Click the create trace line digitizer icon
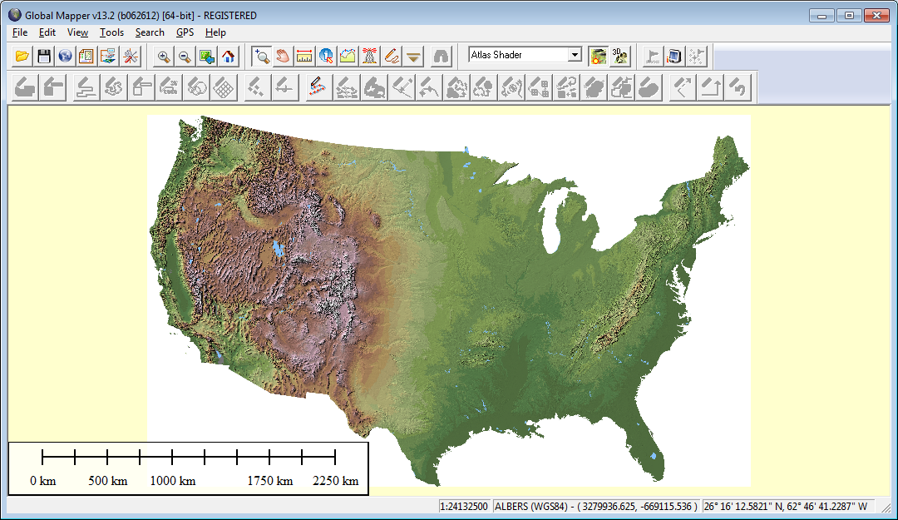 [318, 87]
